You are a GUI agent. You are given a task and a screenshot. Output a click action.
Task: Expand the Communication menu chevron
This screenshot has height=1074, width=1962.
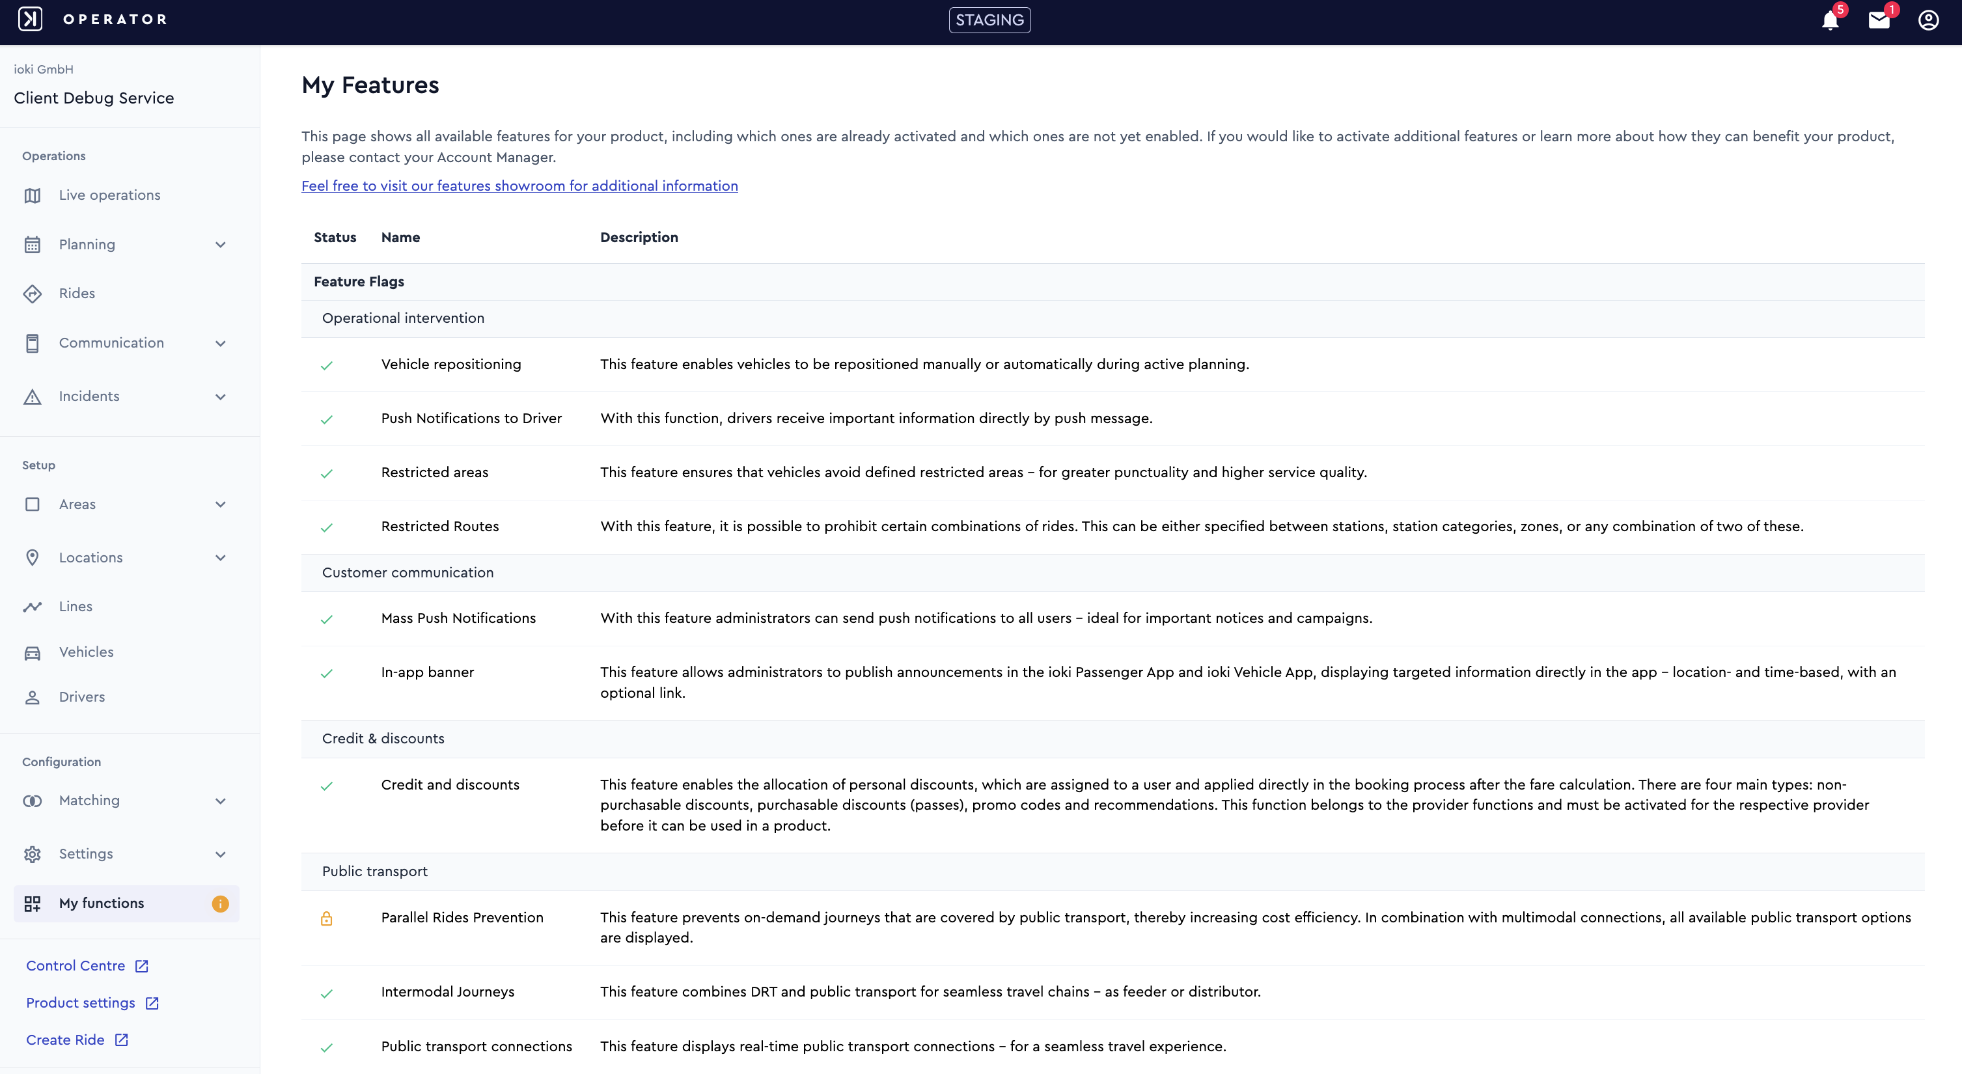click(220, 344)
